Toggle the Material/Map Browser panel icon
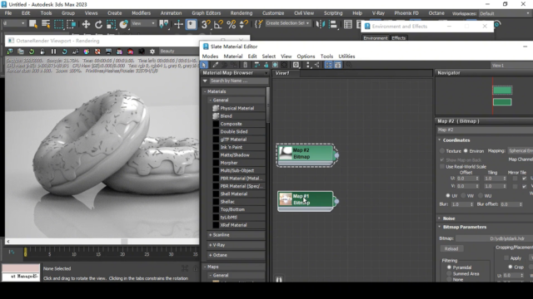The image size is (533, 299). [328, 65]
